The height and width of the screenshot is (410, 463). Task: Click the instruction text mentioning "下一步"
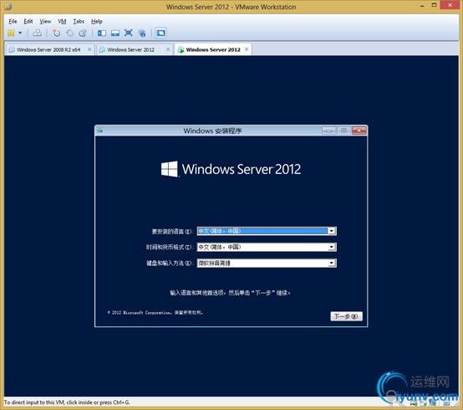[230, 293]
